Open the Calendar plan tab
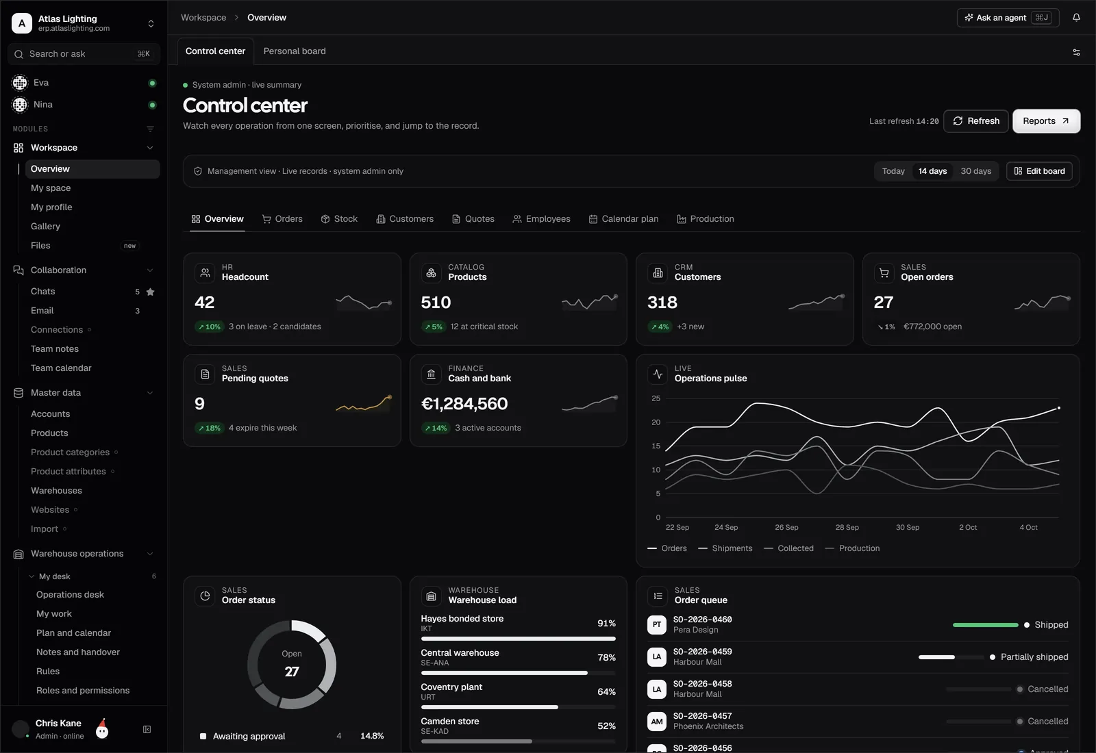The image size is (1096, 753). [x=623, y=219]
